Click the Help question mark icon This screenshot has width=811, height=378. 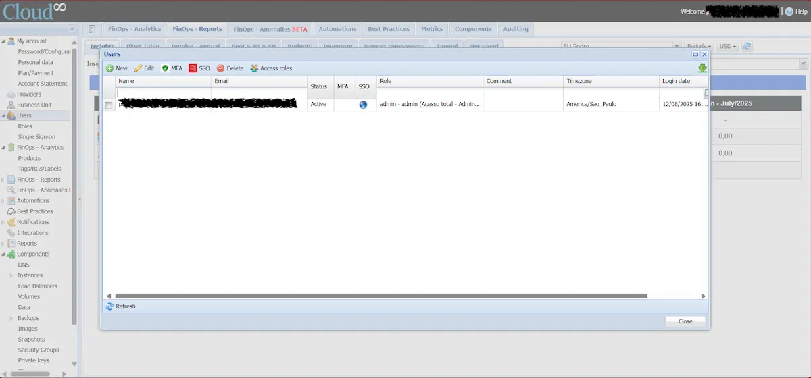coord(789,11)
